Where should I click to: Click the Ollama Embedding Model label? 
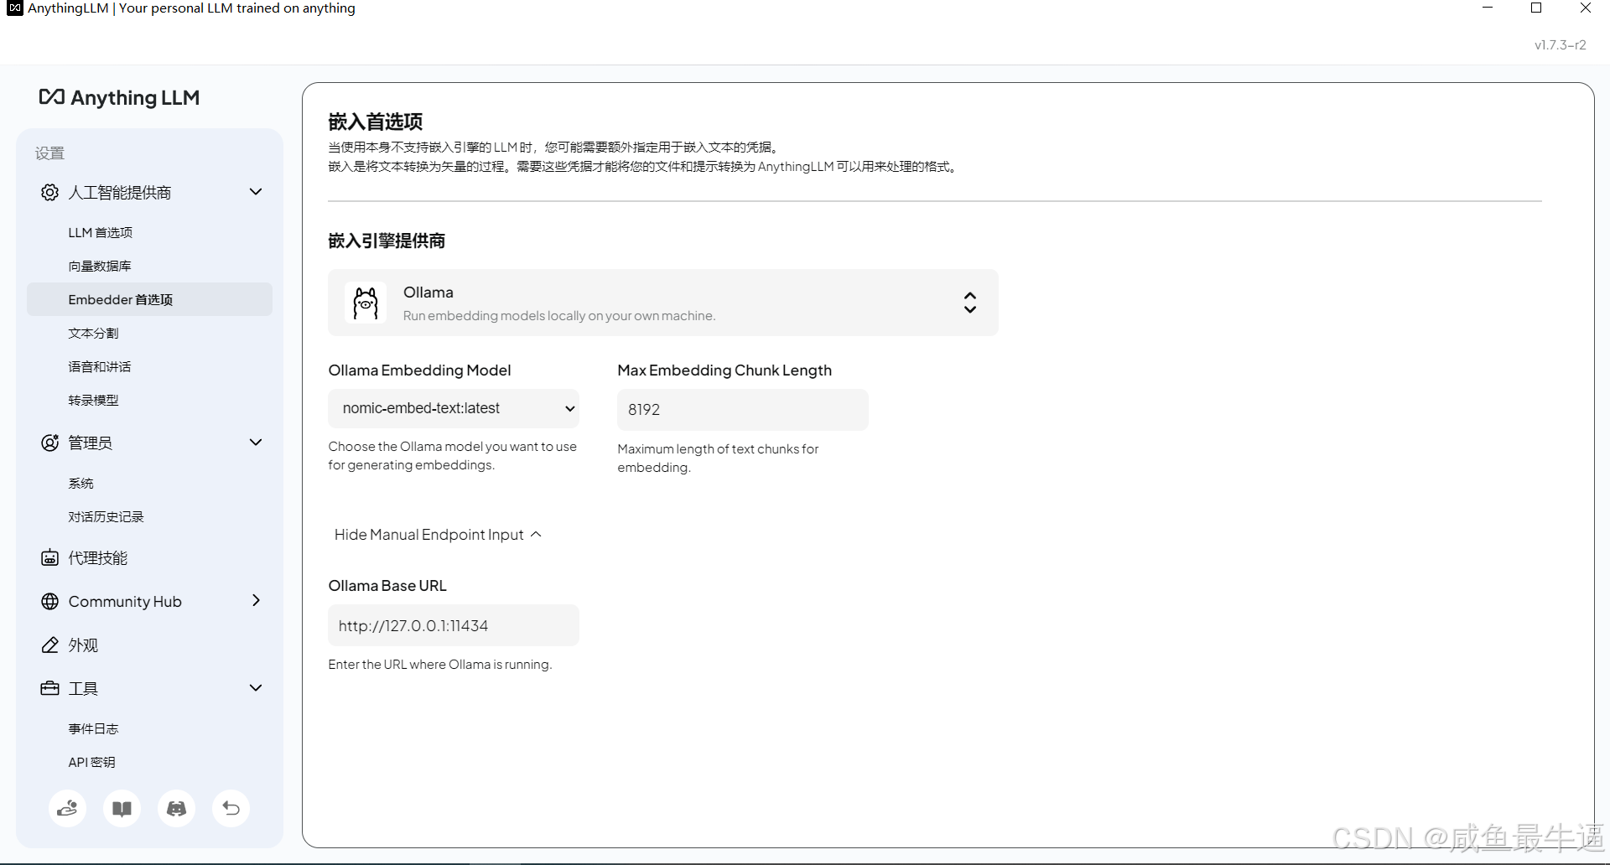[x=419, y=370]
